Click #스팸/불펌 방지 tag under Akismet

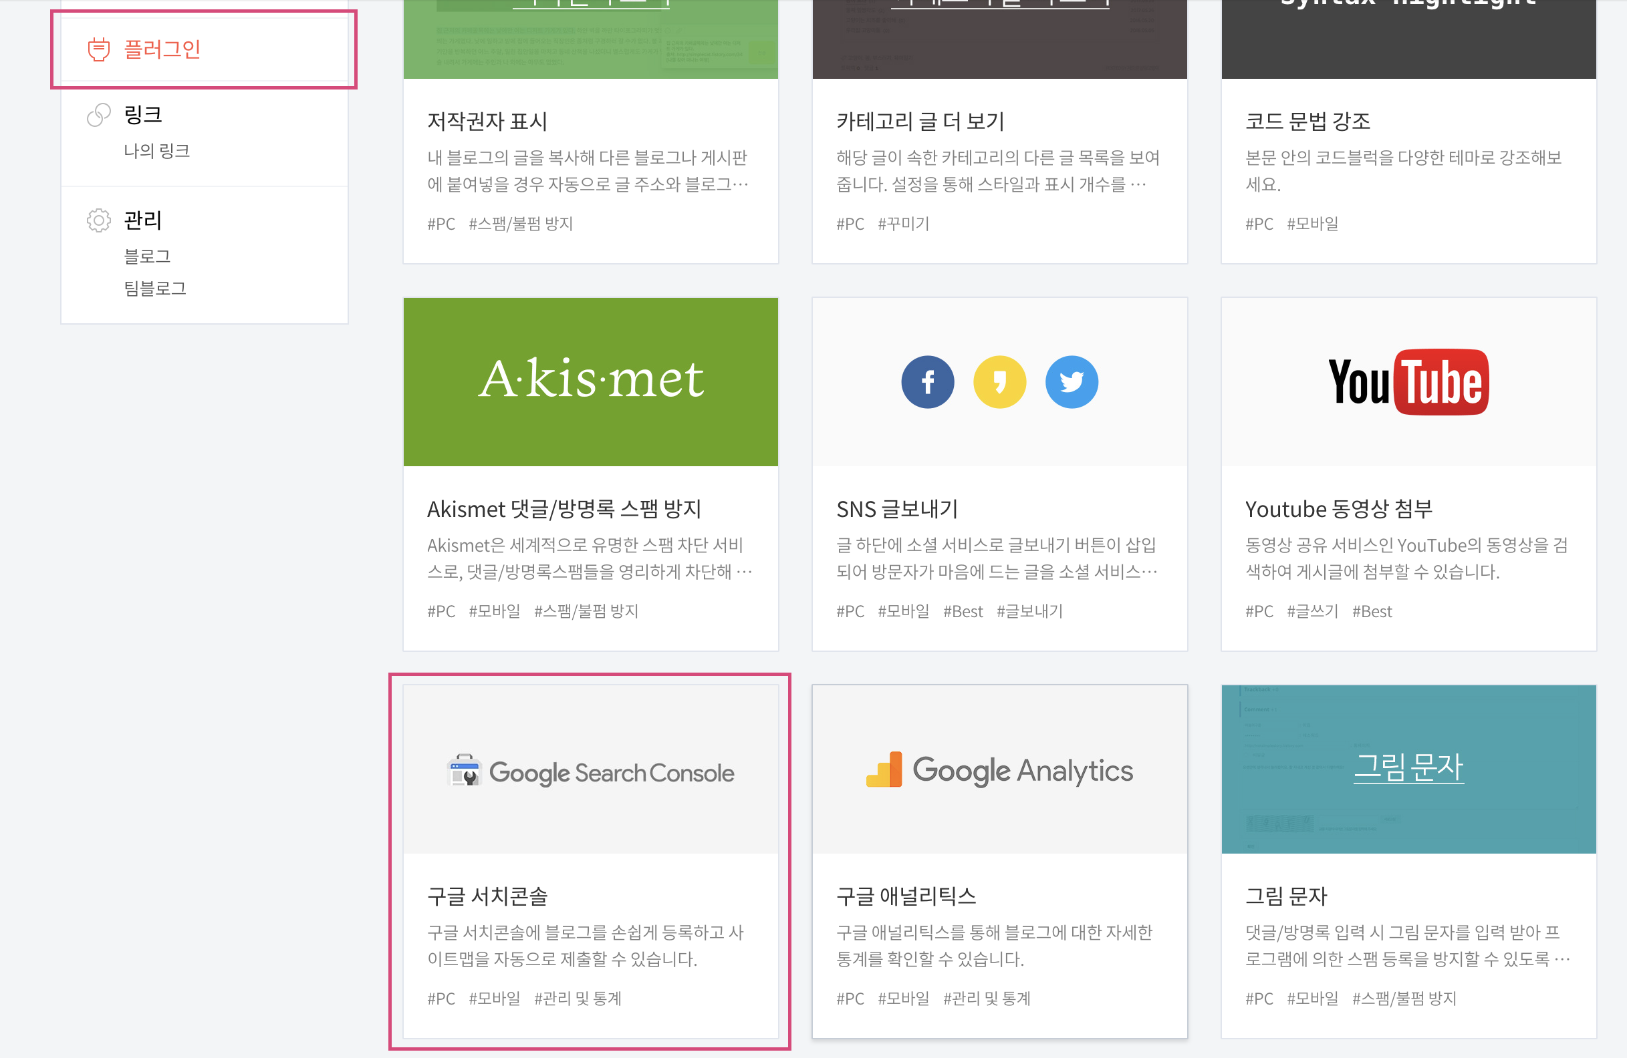(x=586, y=610)
